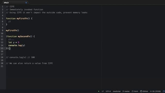Open the JavaScript grammar selector
The image size is (165, 93).
pyautogui.click(x=117, y=91)
